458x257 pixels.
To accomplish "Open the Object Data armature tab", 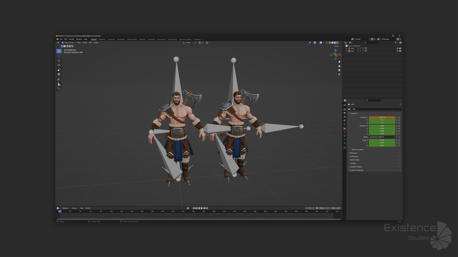I will (x=345, y=139).
